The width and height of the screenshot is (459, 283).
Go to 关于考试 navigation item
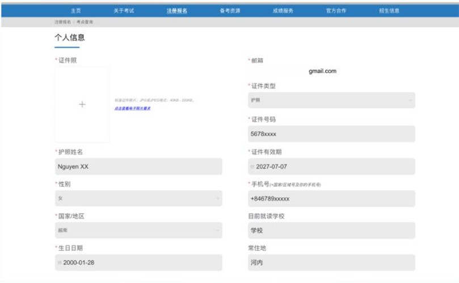[124, 11]
